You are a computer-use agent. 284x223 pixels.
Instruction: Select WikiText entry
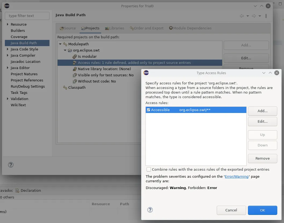coord(18,105)
